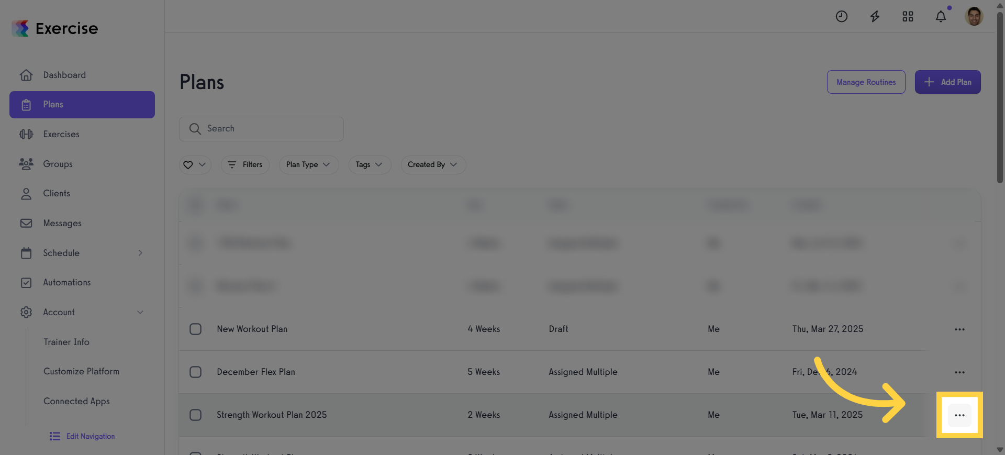Open the clock history icon in top bar
Image resolution: width=1005 pixels, height=455 pixels.
pyautogui.click(x=841, y=17)
